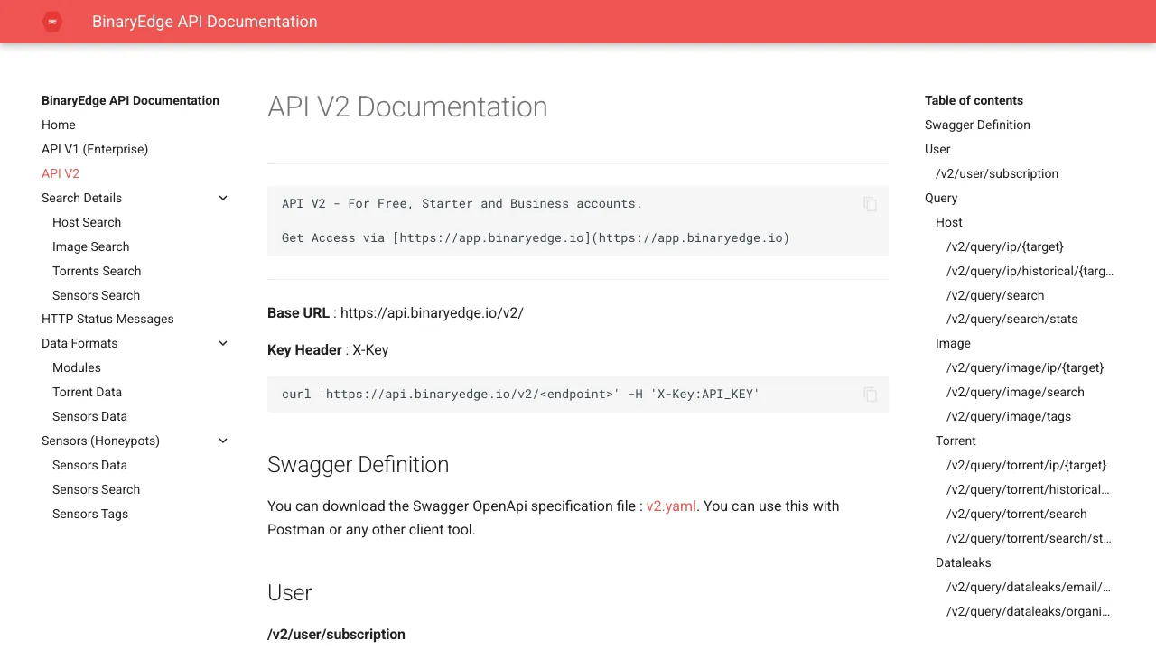Go to /v2/query/ip/historical/ entry in contents
The height and width of the screenshot is (650, 1156).
tap(1030, 271)
